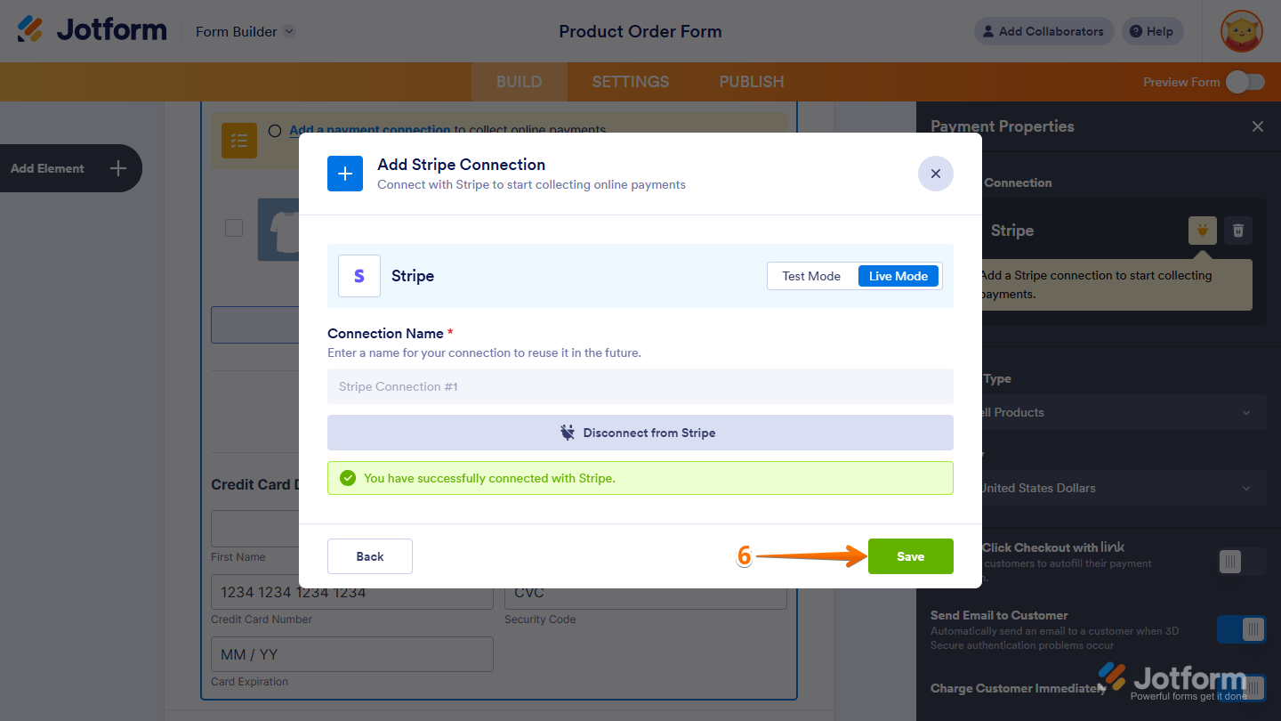Viewport: 1281px width, 721px height.
Task: Click Disconnect from Stripe
Action: (x=640, y=433)
